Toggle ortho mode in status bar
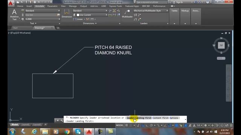241x135 pixels. click(147, 125)
